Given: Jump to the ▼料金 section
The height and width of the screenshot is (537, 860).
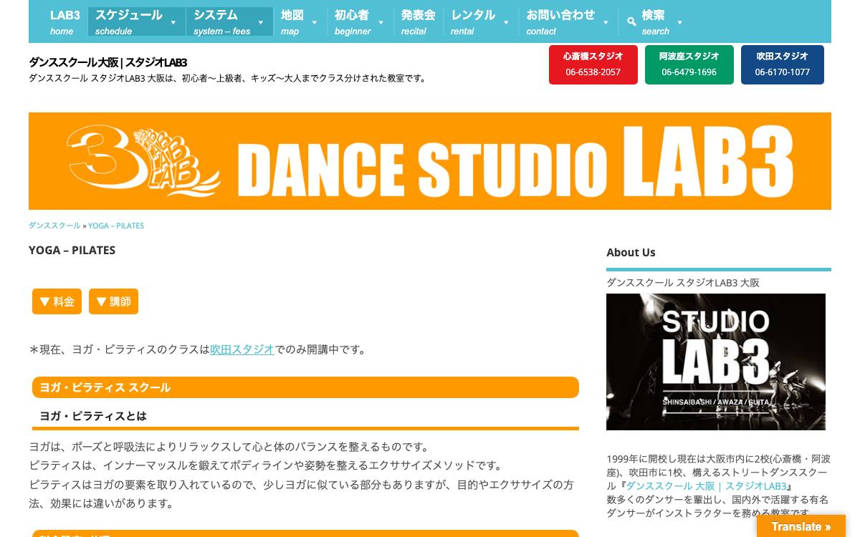Looking at the screenshot, I should (57, 301).
